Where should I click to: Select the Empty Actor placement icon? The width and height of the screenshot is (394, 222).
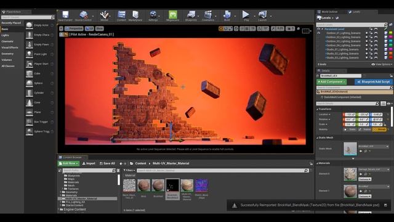[30, 25]
